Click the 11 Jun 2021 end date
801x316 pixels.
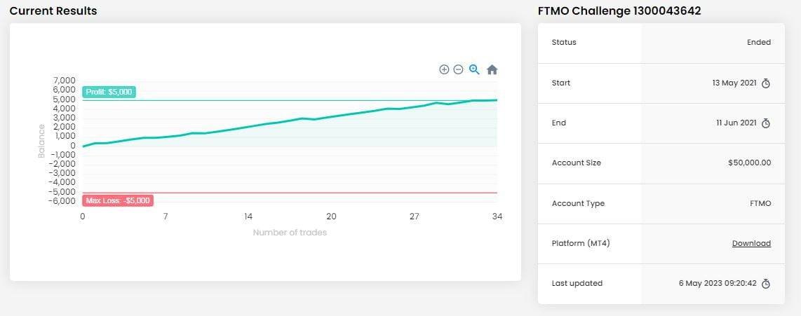pos(736,123)
